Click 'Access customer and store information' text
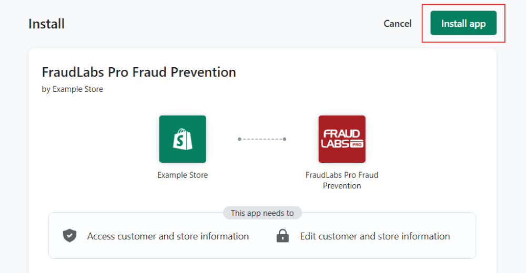The width and height of the screenshot is (526, 273). pyautogui.click(x=168, y=236)
